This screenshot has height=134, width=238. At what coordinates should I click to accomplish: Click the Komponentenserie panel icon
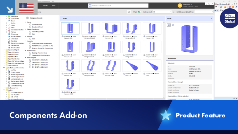click(x=28, y=18)
